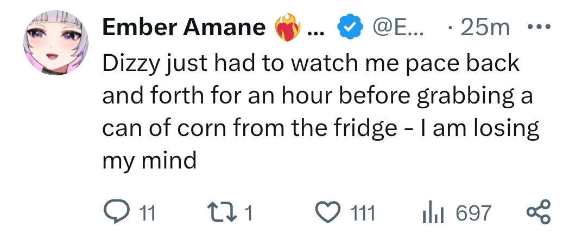
Task: Click the last tweet line "my mind"
Action: (149, 161)
